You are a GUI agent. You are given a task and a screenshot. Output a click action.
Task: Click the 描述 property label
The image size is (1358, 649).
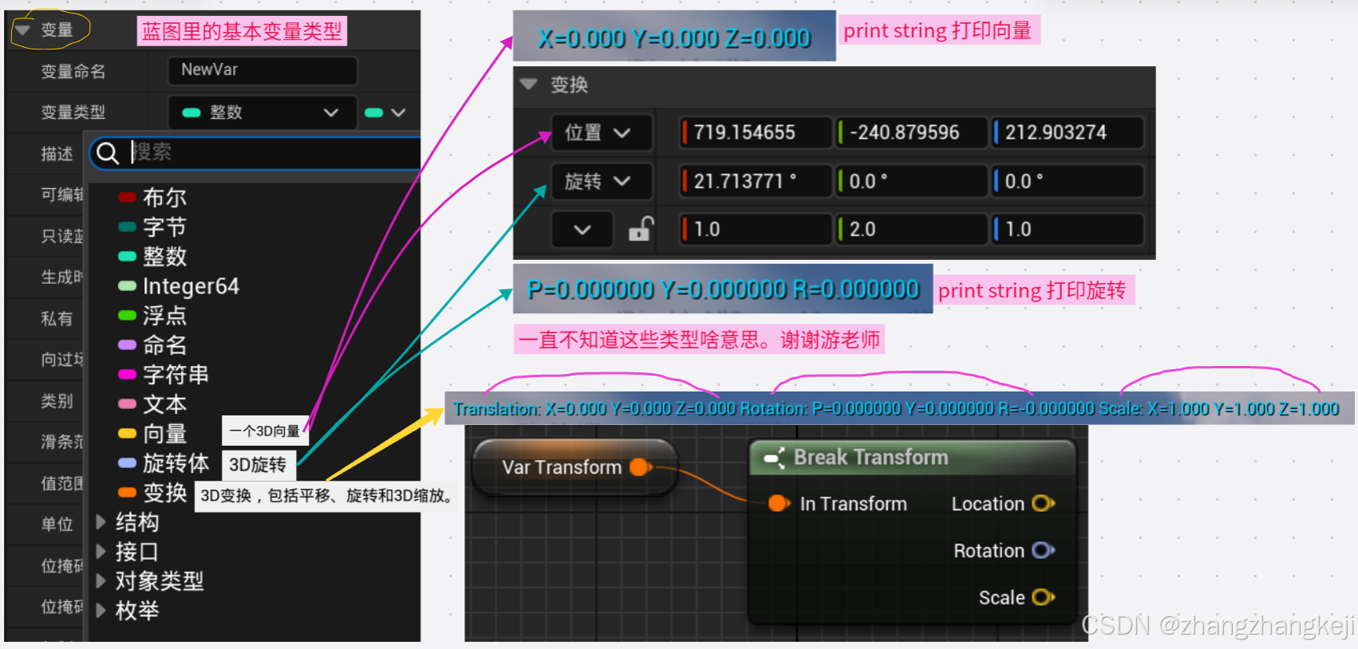[x=57, y=154]
